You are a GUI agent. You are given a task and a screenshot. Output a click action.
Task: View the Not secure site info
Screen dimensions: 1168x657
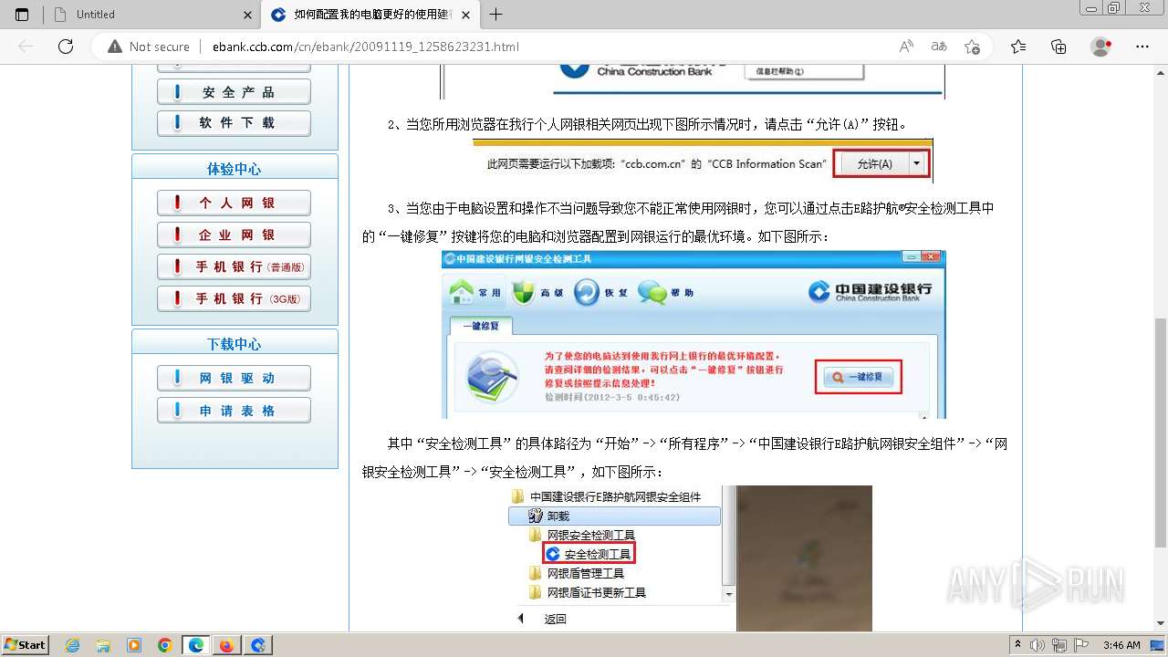[149, 47]
